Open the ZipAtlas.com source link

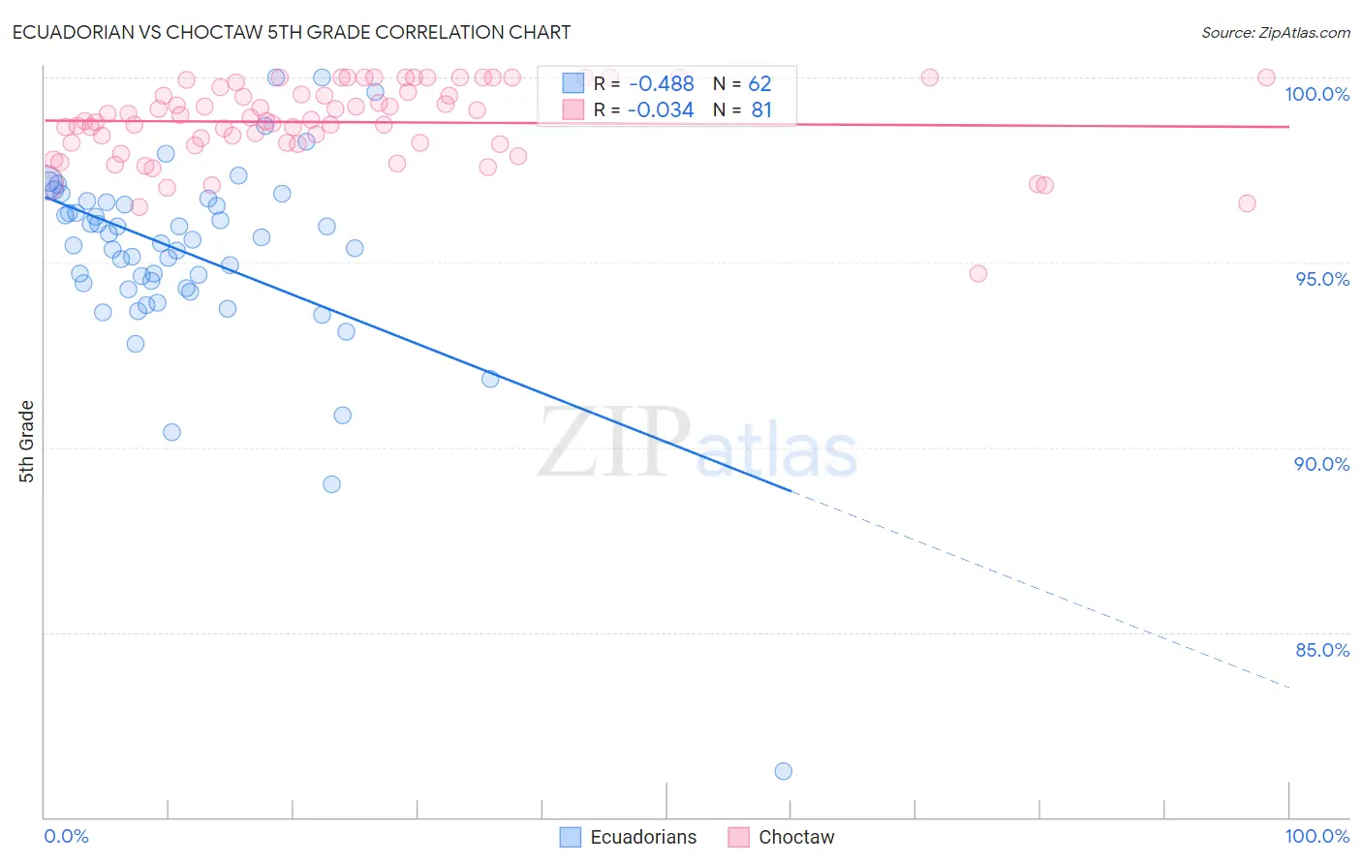(x=1276, y=32)
